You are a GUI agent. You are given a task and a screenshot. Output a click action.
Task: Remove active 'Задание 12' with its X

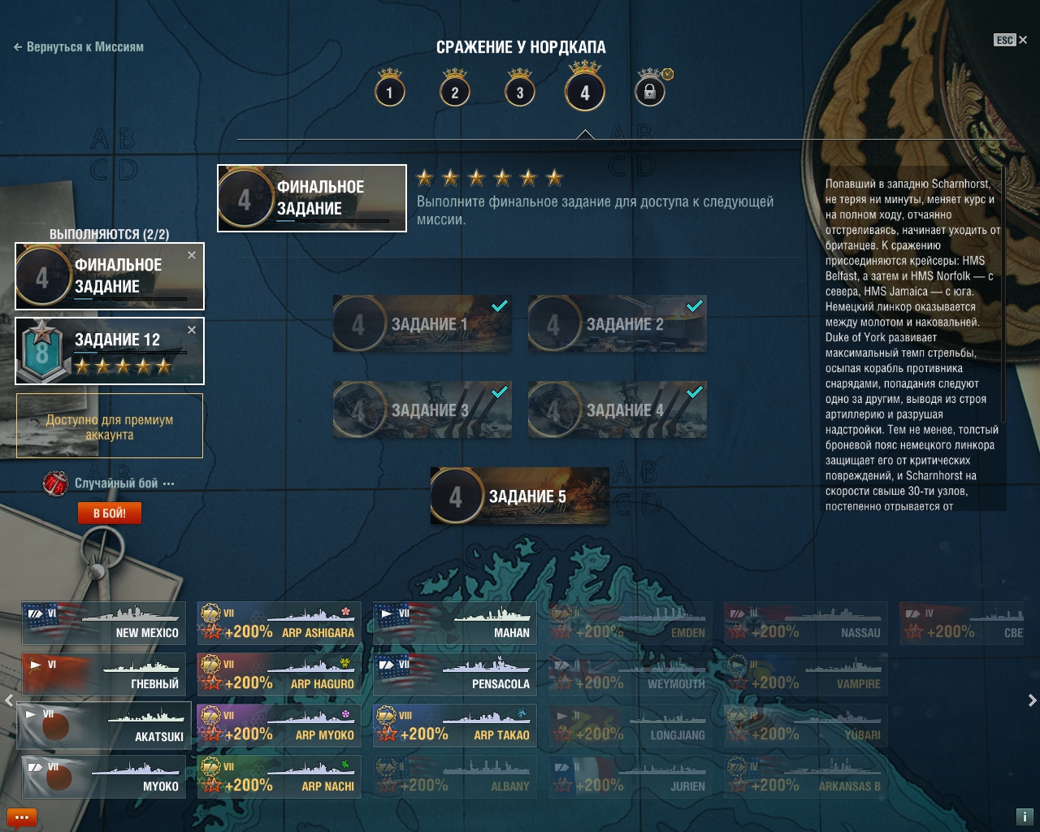(x=192, y=330)
